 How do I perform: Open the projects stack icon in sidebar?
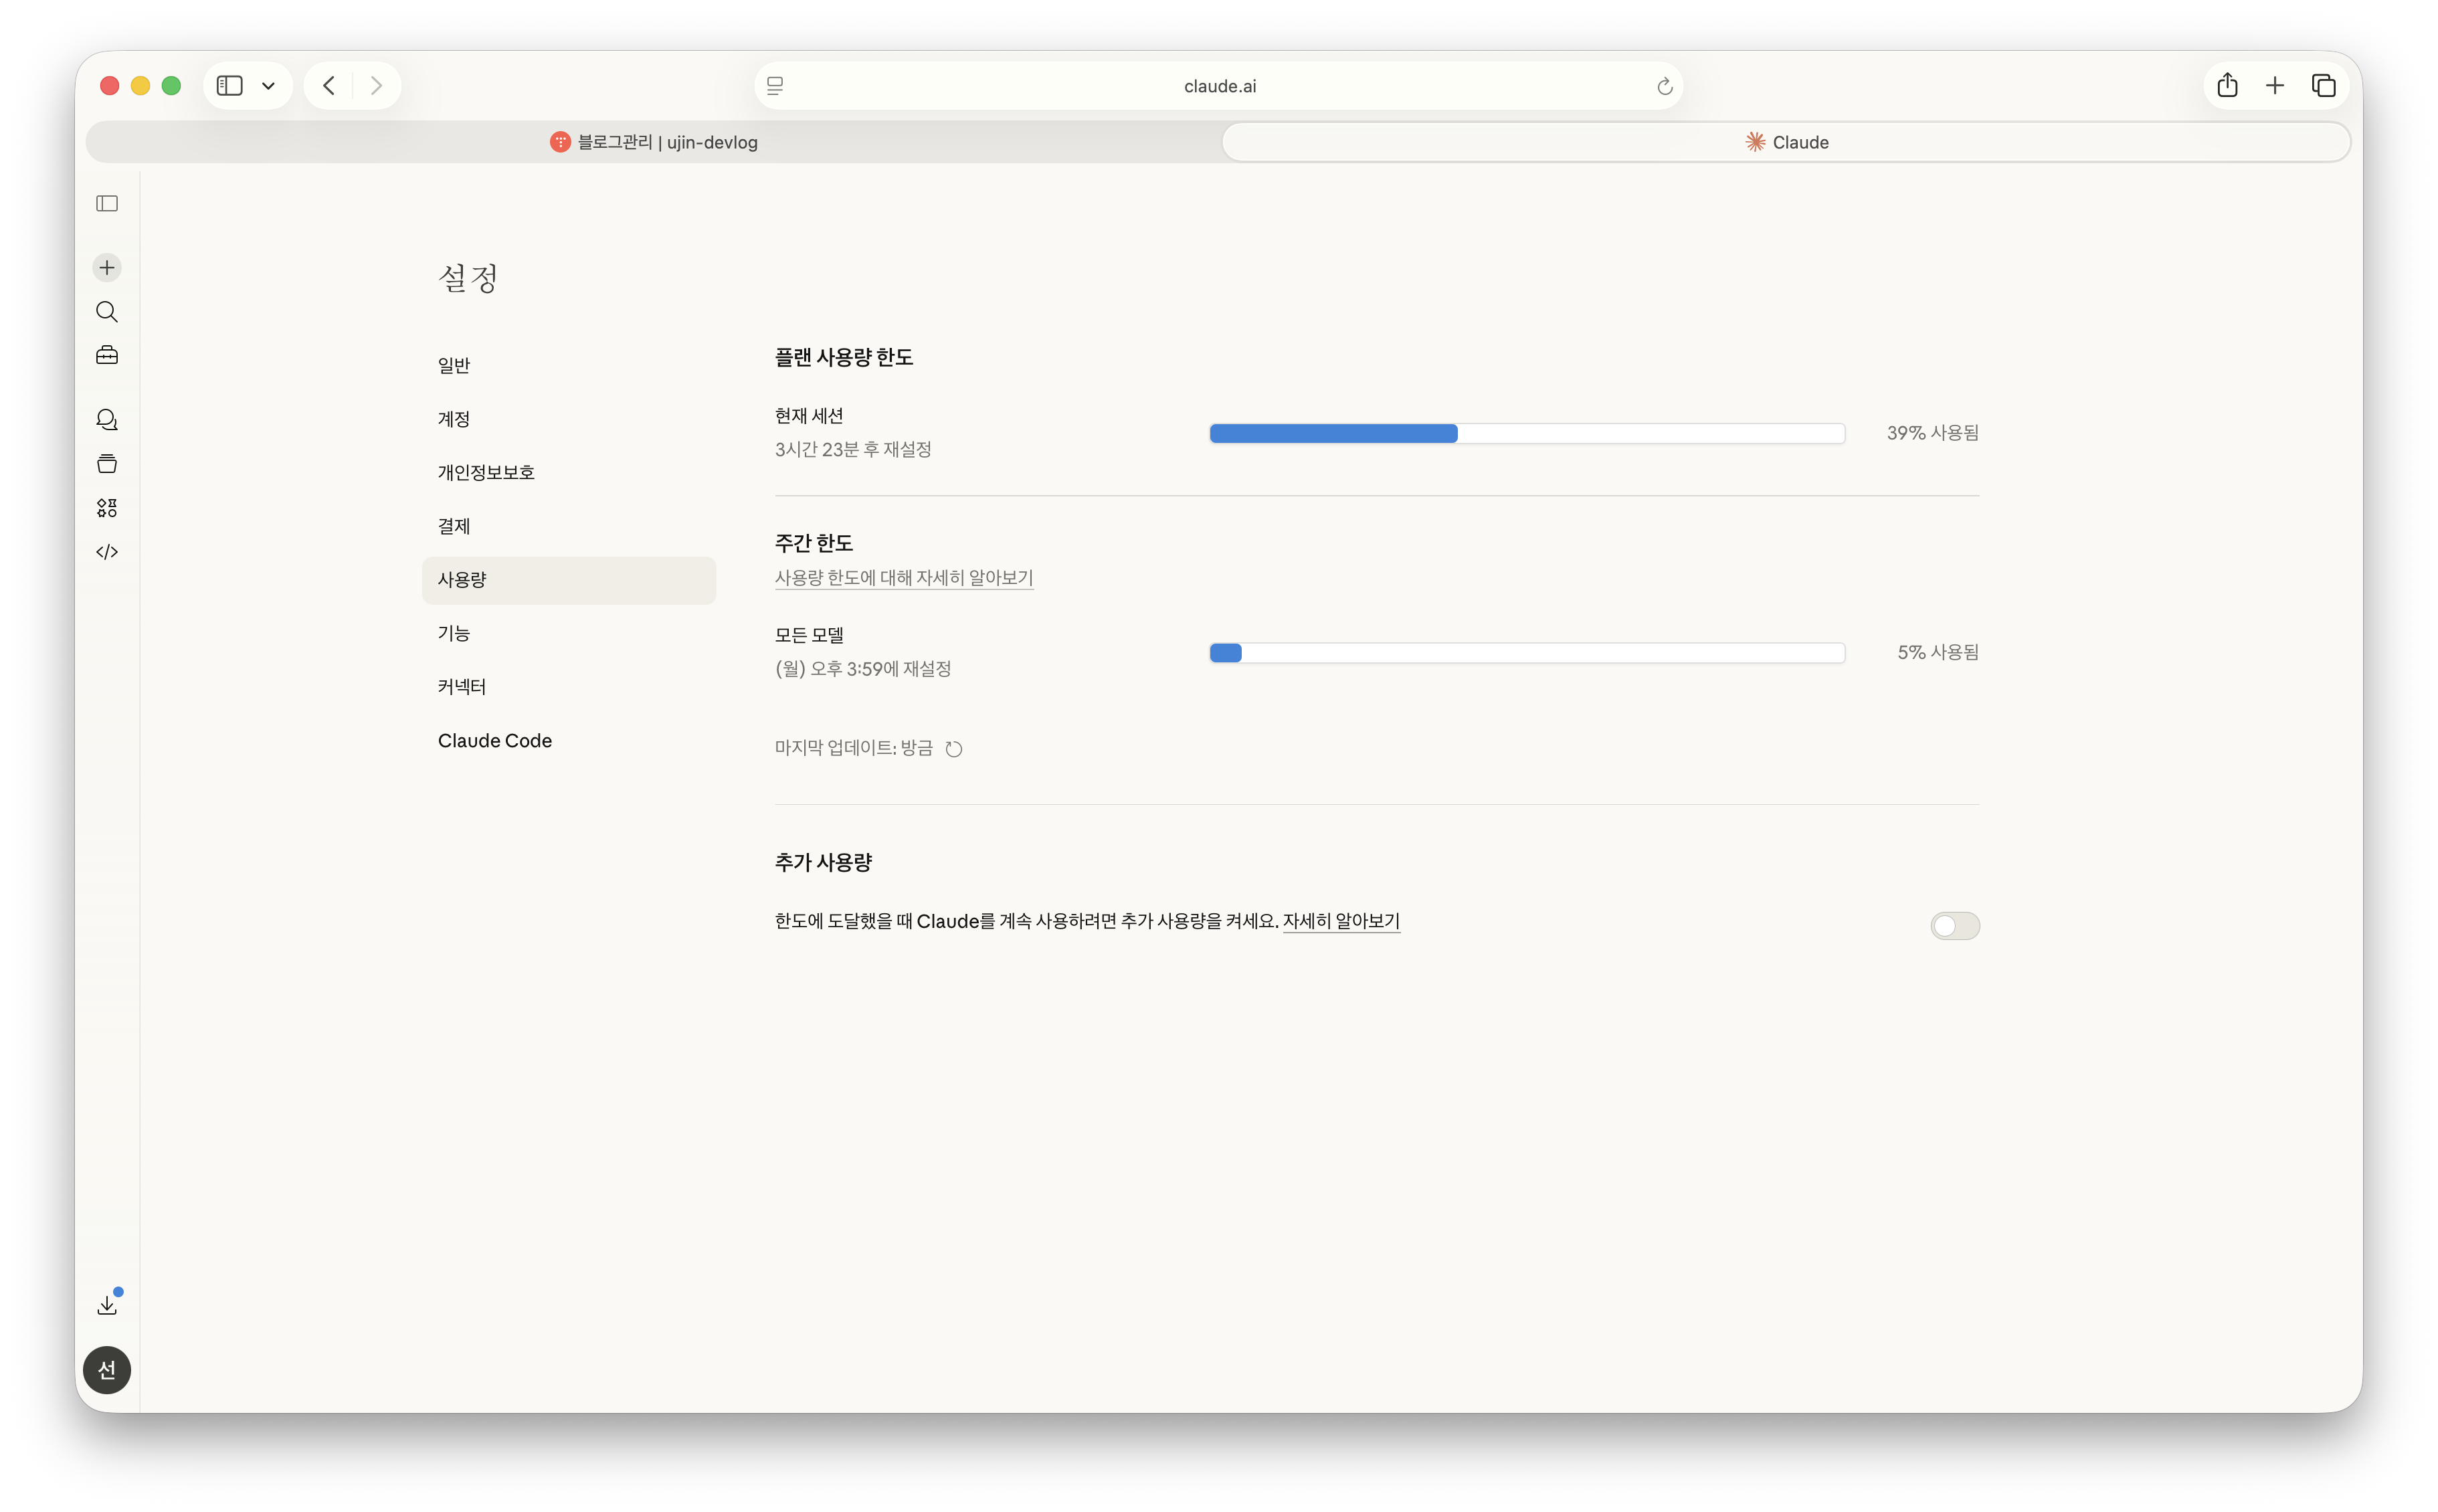(107, 464)
